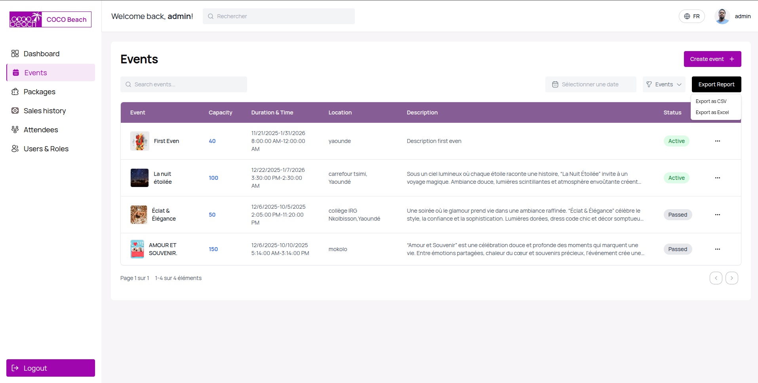
Task: Choose Export as CSV option
Action: (x=711, y=101)
